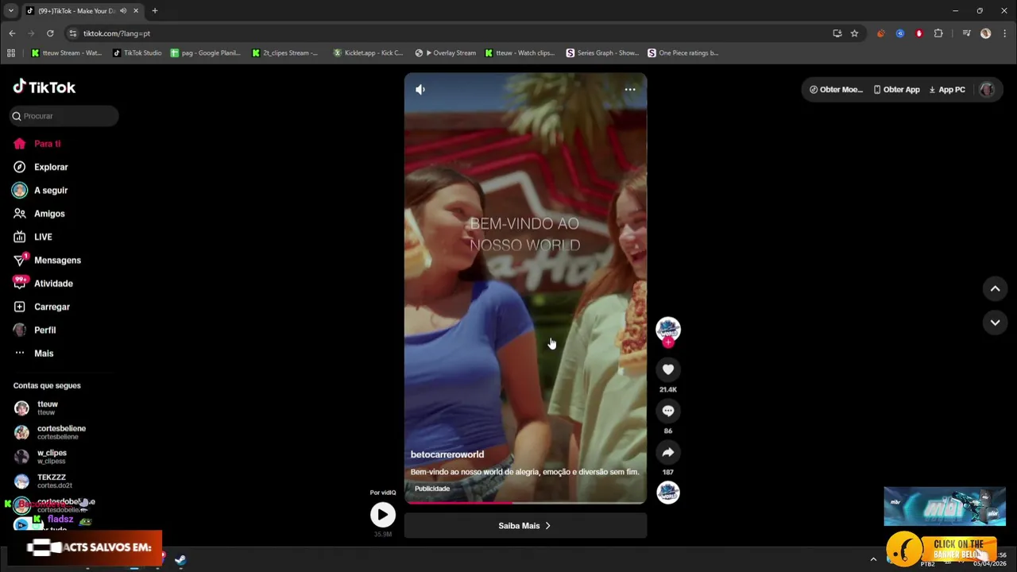Open the Series Graph bookmark
Screen dimensions: 1017x572
tap(602, 53)
